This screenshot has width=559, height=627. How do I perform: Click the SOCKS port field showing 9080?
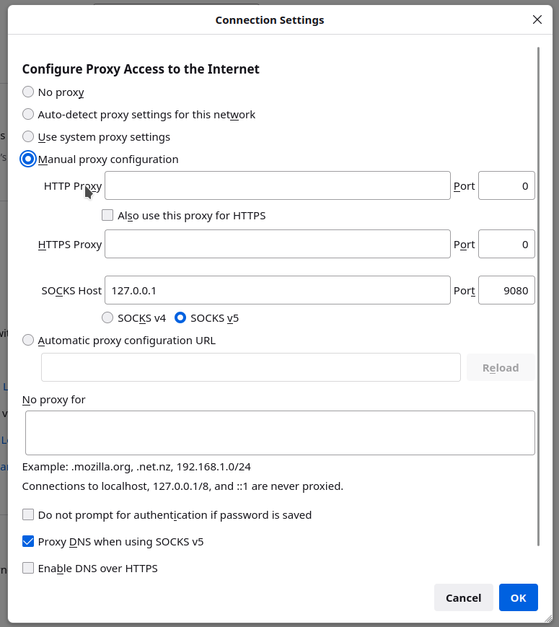[506, 290]
